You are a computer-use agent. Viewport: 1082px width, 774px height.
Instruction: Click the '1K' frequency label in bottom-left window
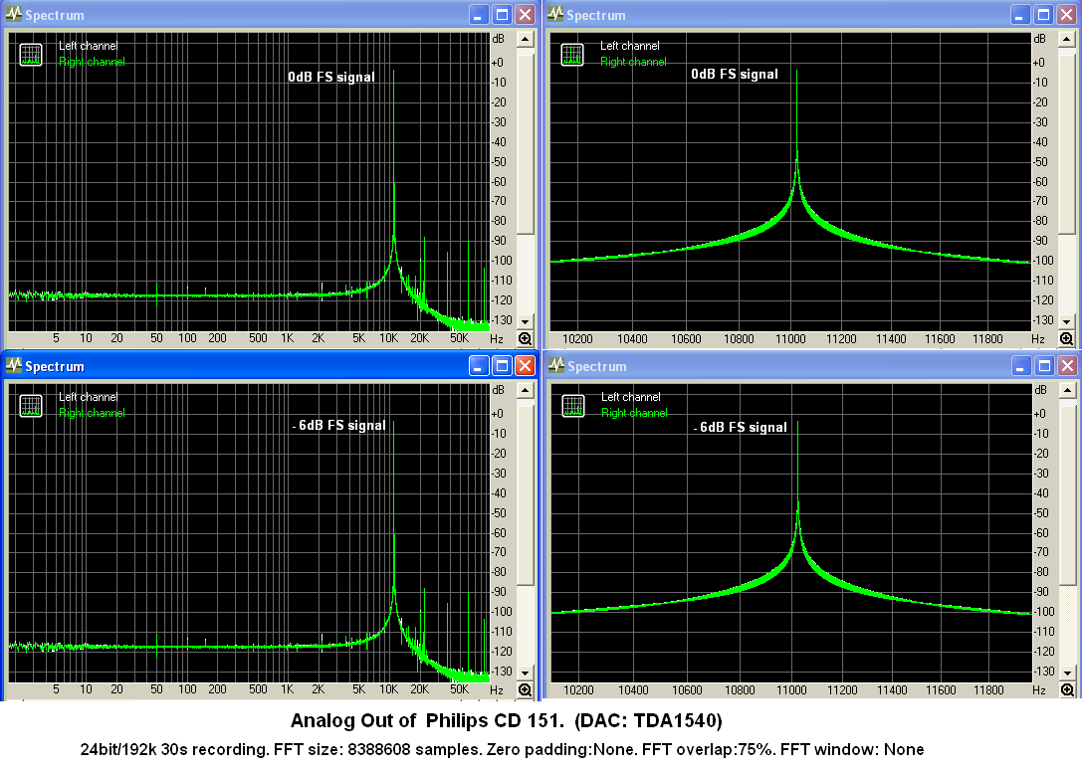287,689
